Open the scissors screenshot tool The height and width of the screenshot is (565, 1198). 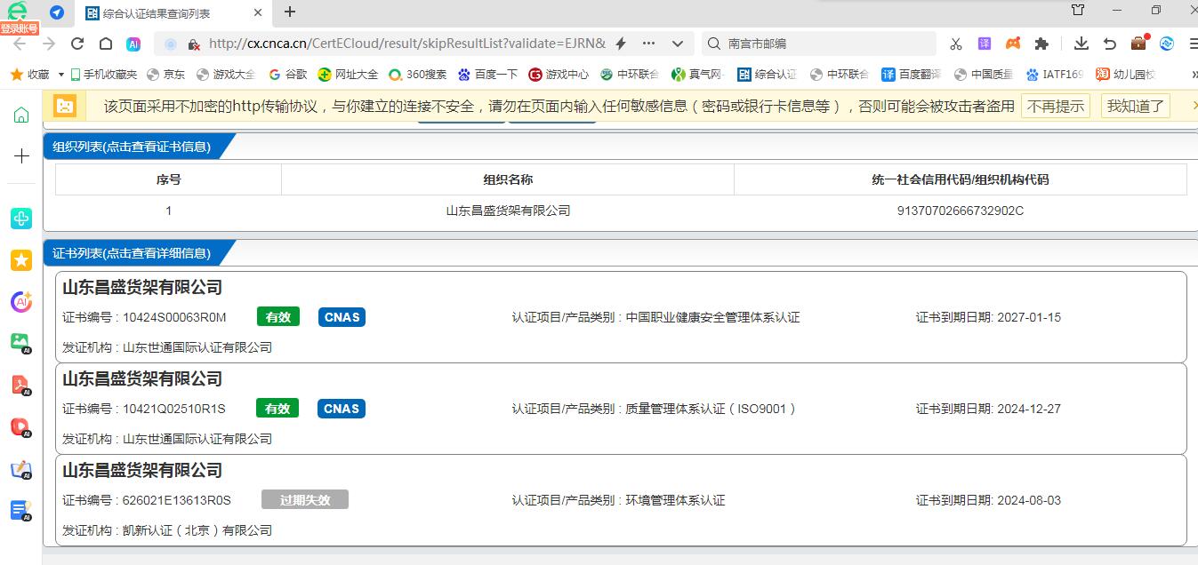pos(956,44)
